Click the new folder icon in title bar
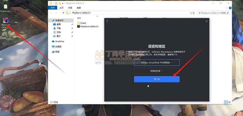The width and height of the screenshot is (243, 116). tap(60, 3)
